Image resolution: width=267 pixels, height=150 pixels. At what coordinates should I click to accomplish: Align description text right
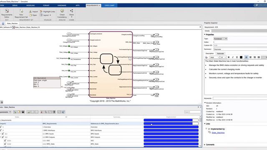pyautogui.click(x=254, y=57)
